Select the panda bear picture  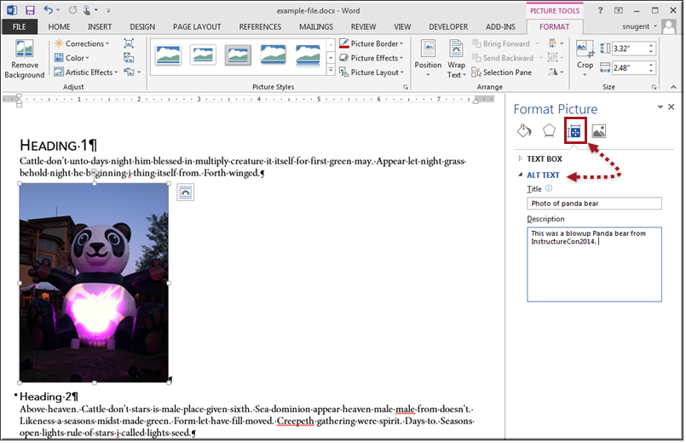94,283
